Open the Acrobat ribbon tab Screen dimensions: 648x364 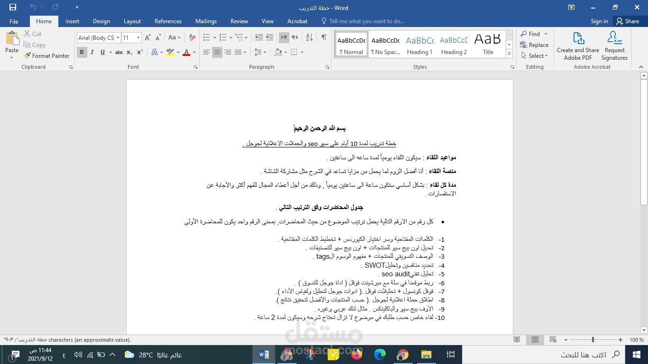[x=297, y=21]
